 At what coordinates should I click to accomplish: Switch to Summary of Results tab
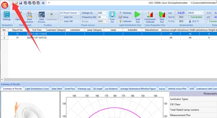13,89
